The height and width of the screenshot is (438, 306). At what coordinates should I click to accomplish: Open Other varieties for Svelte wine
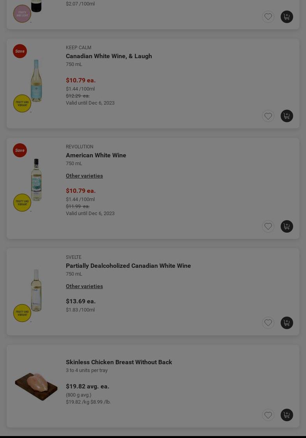(x=84, y=286)
